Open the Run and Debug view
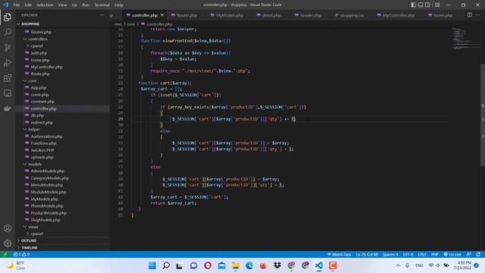 [x=8, y=62]
